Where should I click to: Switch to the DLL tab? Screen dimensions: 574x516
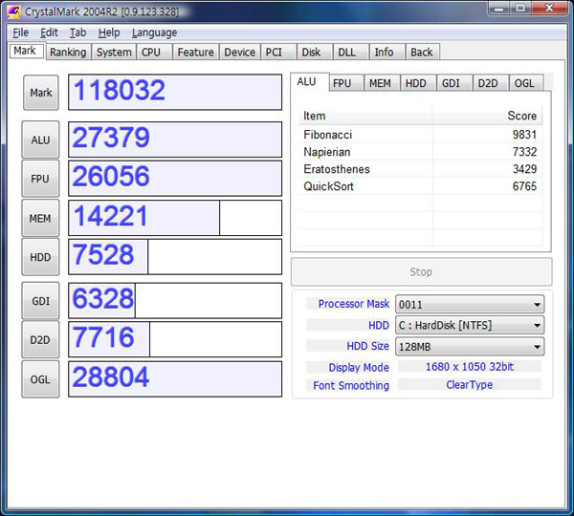point(350,53)
